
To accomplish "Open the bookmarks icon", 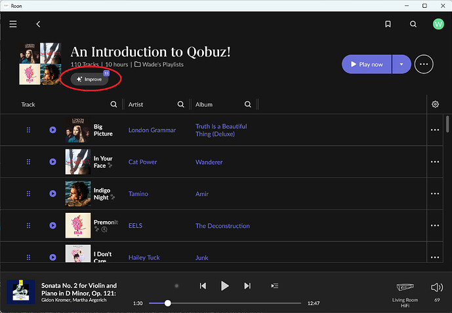I will click(x=388, y=24).
